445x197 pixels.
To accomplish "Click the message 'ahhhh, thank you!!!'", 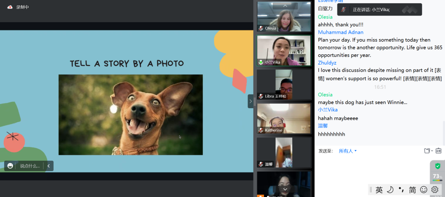I will (341, 25).
